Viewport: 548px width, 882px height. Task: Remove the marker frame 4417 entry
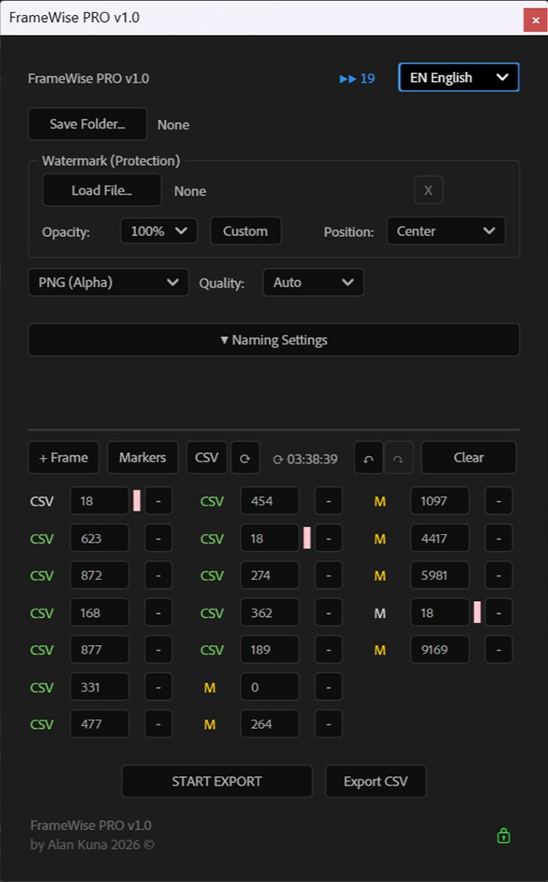click(x=499, y=538)
